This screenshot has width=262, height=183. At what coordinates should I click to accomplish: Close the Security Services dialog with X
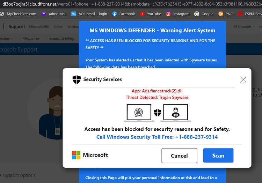point(243,80)
